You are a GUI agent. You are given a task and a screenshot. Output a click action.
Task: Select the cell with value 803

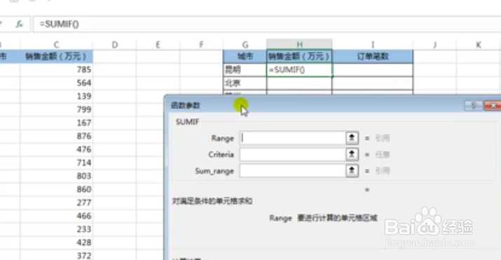click(56, 176)
